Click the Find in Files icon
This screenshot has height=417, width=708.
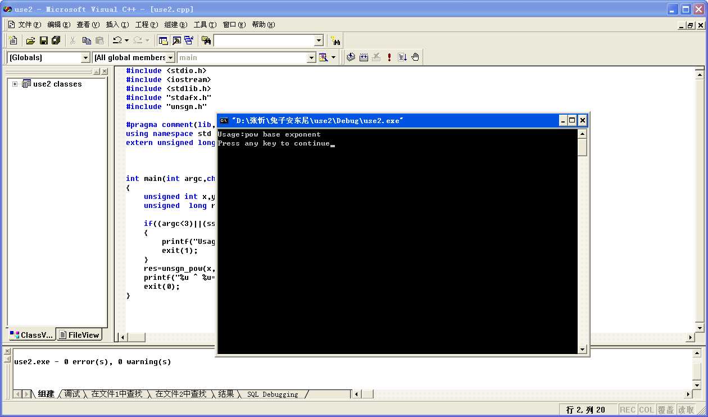coord(206,40)
